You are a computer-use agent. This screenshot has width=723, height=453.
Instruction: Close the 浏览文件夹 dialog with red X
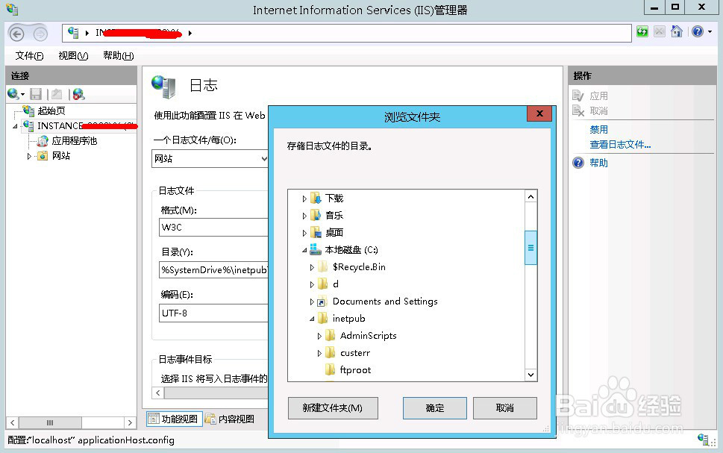coord(539,113)
